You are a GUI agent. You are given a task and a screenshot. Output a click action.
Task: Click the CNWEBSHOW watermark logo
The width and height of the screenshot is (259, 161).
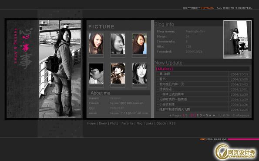tap(235, 152)
